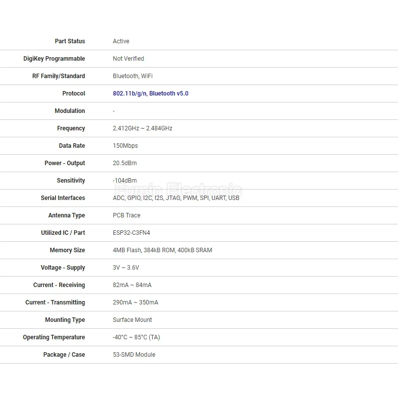Image resolution: width=398 pixels, height=398 pixels.
Task: Click the DigiKey Programmable label
Action: (x=54, y=59)
